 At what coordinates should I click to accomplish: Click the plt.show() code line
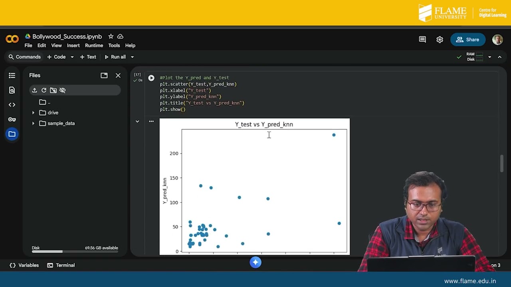point(172,109)
